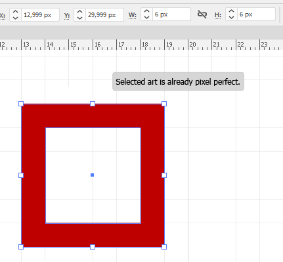Click the W width input field
Screen dimensions: 283x262
[171, 14]
